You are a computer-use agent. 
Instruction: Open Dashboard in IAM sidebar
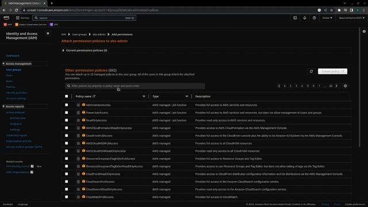[13, 56]
